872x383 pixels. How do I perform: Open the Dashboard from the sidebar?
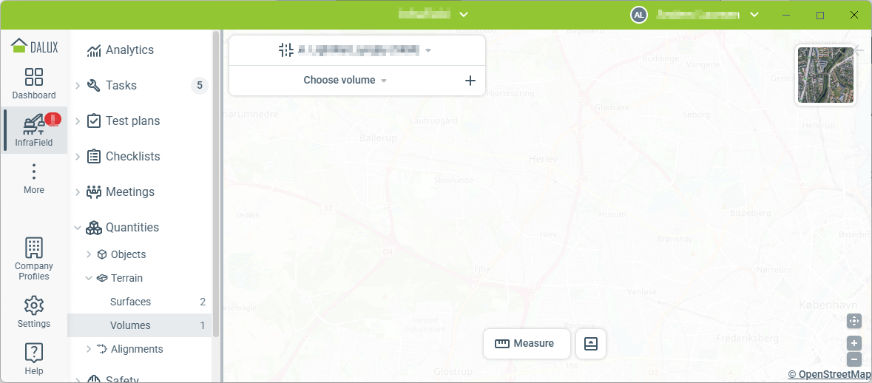(x=34, y=84)
